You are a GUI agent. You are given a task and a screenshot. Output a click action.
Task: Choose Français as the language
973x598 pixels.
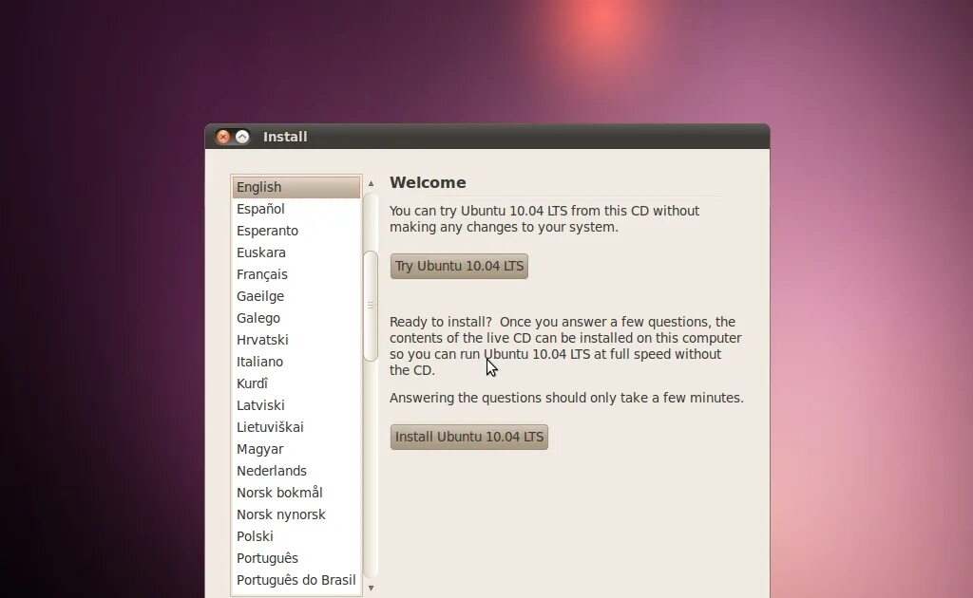click(x=296, y=274)
